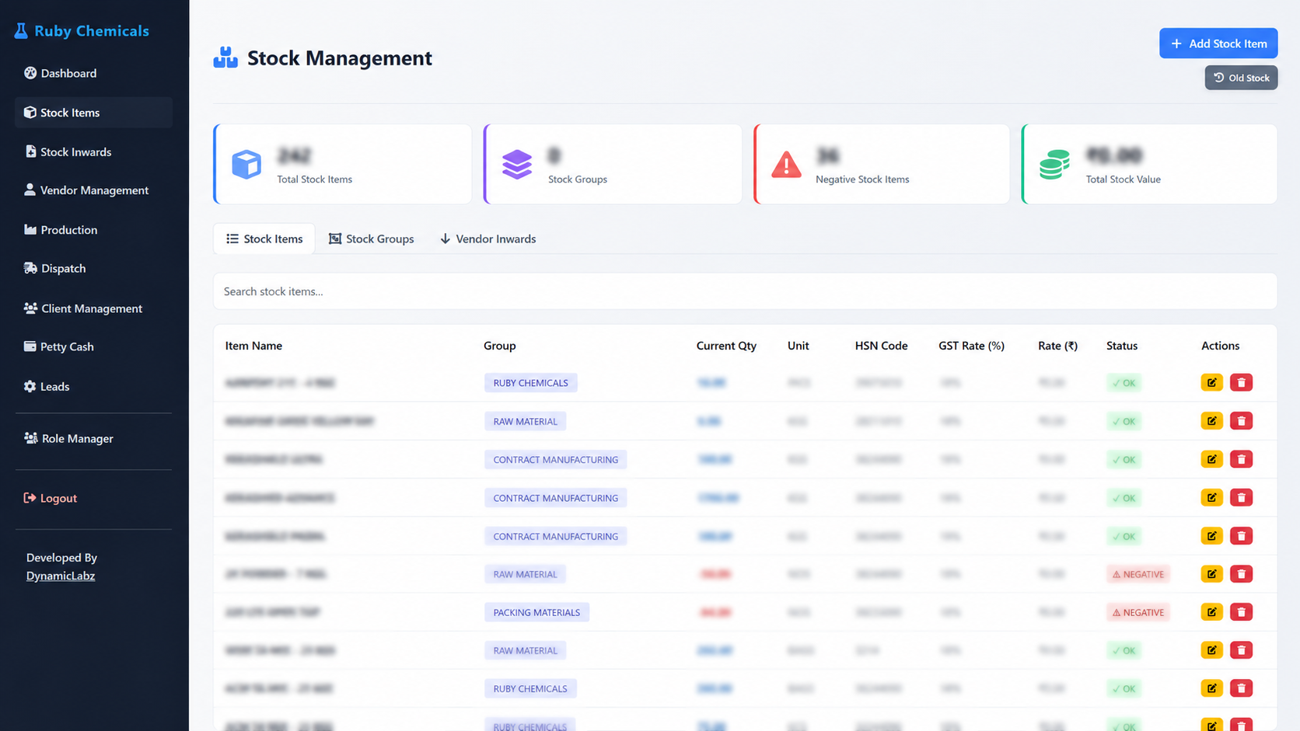The width and height of the screenshot is (1300, 731).
Task: Click the Vendor Management person icon
Action: [30, 190]
